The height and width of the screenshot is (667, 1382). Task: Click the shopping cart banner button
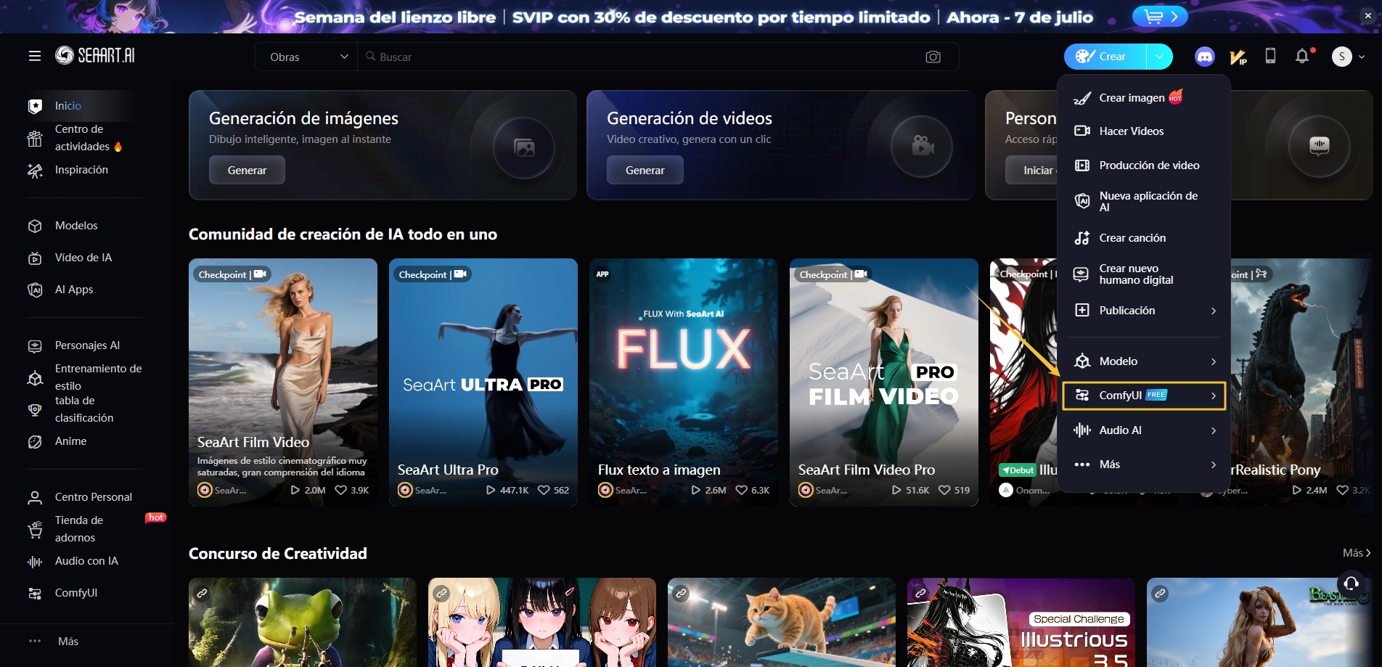(x=1159, y=17)
